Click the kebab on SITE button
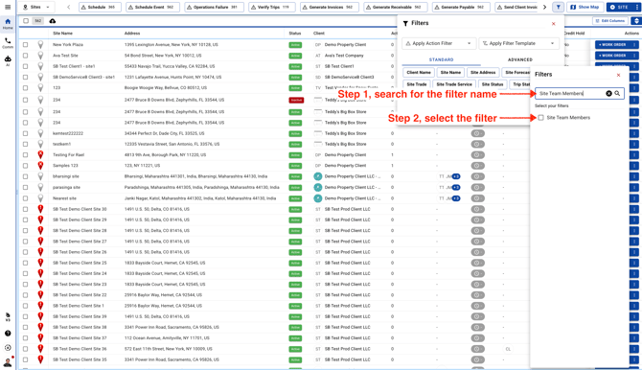Viewport: 642px width, 370px height. click(x=636, y=7)
